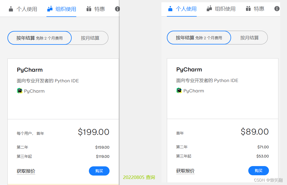Screen dimensions: 287x185
Task: Switch right panel to 按月结算 billing
Action: coord(250,37)
